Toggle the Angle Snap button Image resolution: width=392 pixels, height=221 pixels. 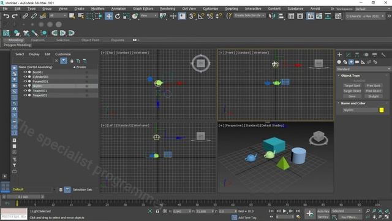[x=201, y=17]
